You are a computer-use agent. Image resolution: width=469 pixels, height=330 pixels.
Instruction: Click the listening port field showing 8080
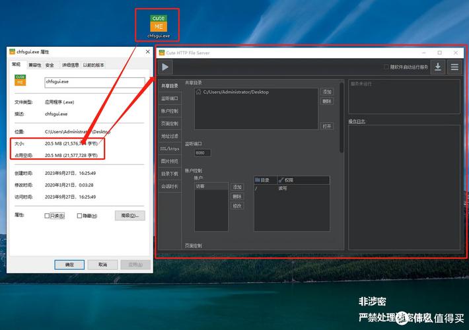click(202, 152)
